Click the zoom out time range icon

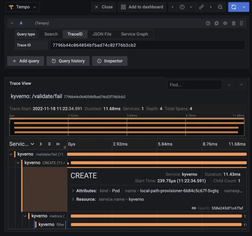coord(220,7)
